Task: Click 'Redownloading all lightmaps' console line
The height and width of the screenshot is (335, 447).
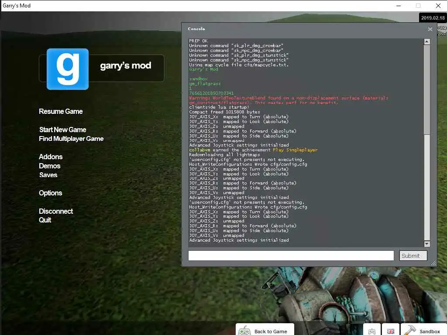Action: pos(224,155)
